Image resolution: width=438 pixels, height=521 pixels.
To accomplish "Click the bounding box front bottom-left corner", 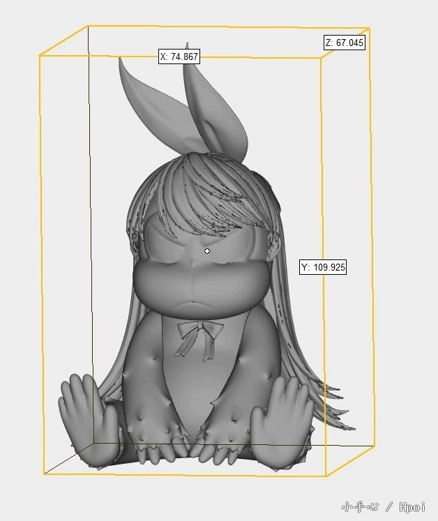I will [44, 474].
